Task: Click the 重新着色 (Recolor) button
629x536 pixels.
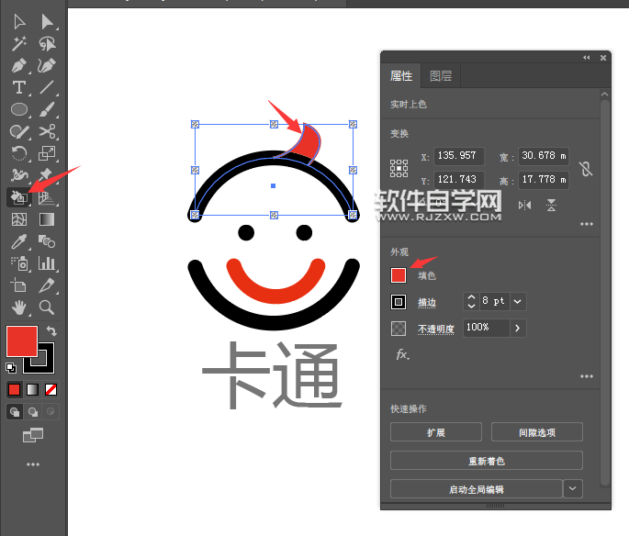Action: [x=486, y=461]
